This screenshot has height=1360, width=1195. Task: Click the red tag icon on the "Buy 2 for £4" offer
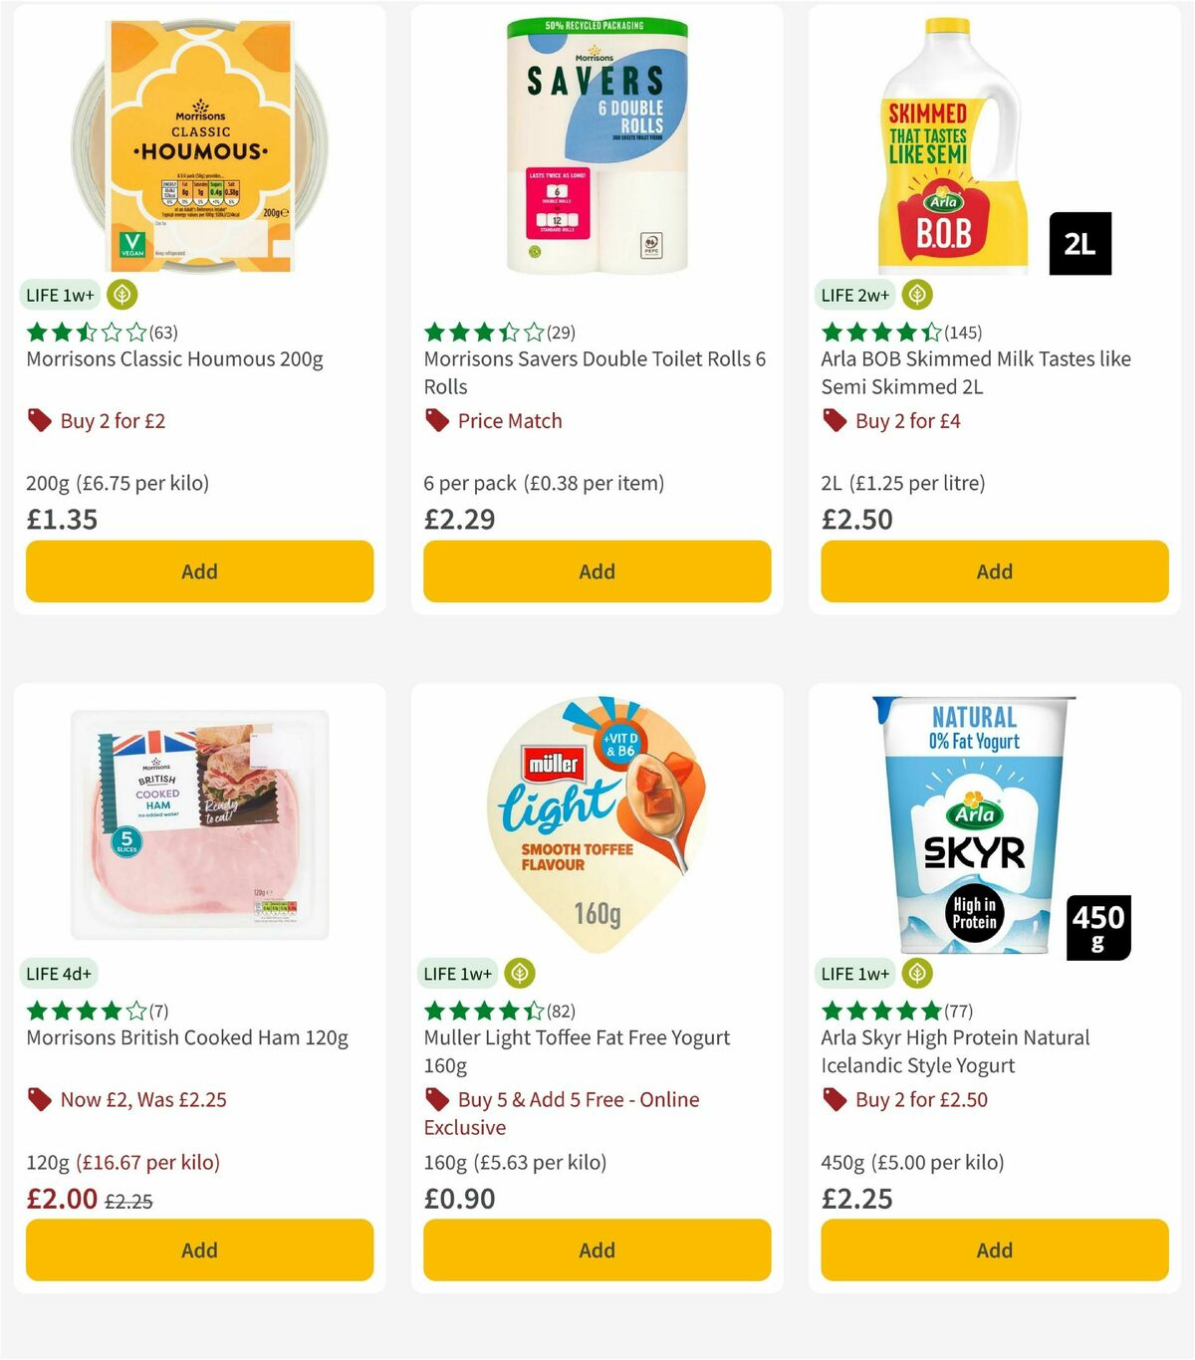(835, 420)
